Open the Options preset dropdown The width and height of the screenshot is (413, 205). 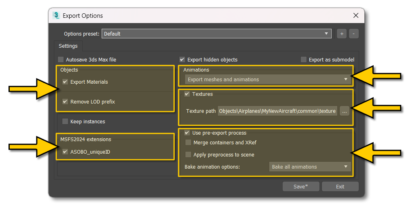[217, 34]
